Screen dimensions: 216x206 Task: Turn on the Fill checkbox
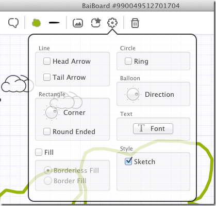tap(39, 152)
